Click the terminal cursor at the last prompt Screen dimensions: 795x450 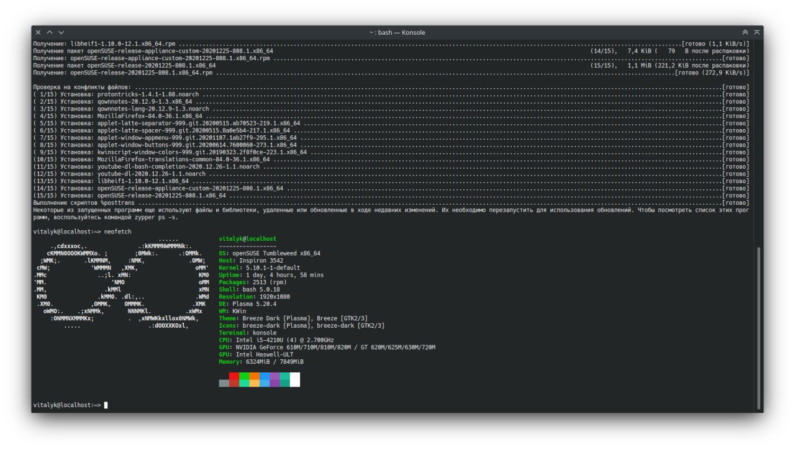(x=106, y=405)
